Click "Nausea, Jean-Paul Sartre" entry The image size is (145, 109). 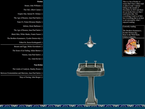[x=32, y=55]
